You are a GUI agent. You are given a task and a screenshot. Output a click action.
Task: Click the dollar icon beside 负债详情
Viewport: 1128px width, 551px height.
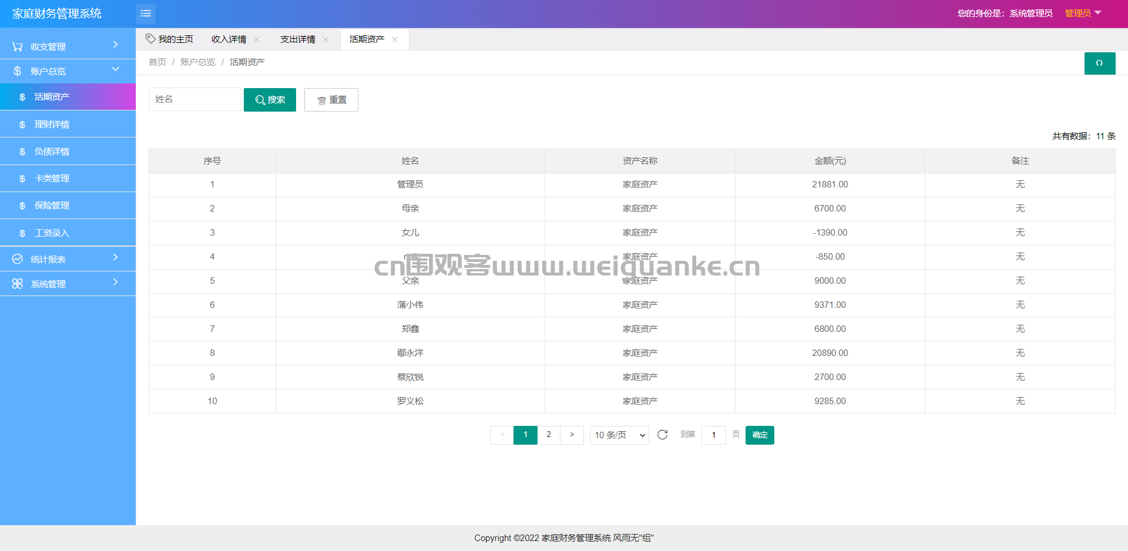click(22, 152)
